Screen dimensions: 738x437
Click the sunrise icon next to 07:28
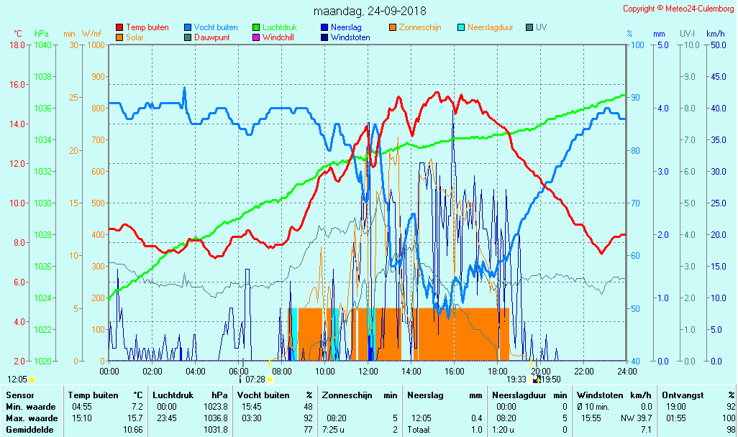[x=270, y=379]
